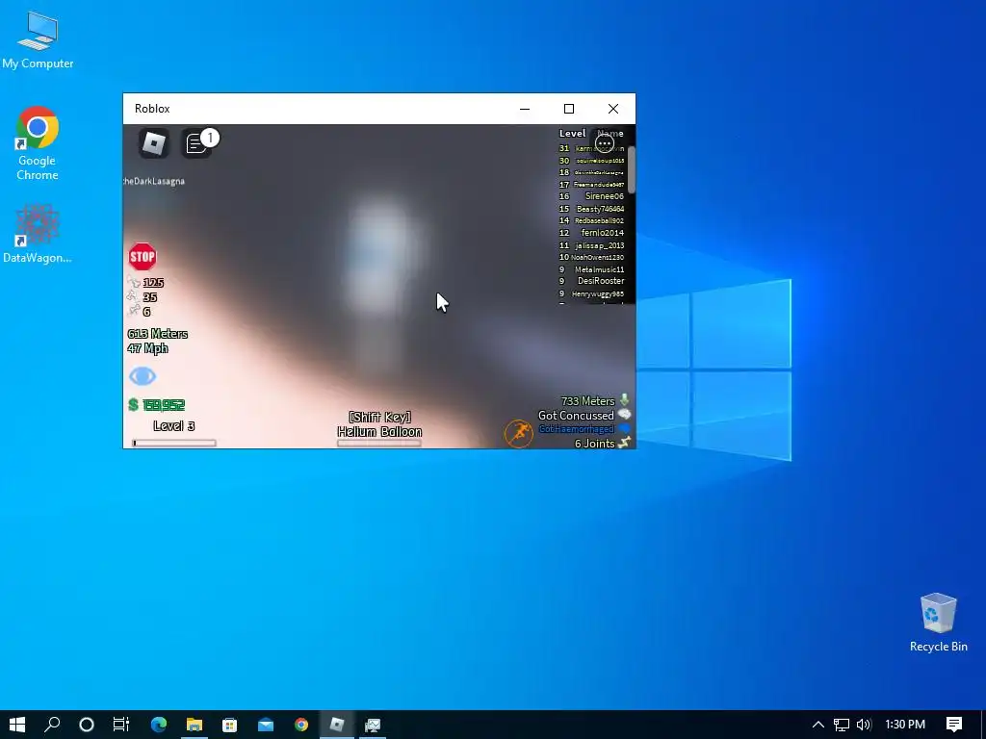The image size is (986, 739).
Task: Select the Google Chrome desktop shortcut
Action: pyautogui.click(x=38, y=143)
